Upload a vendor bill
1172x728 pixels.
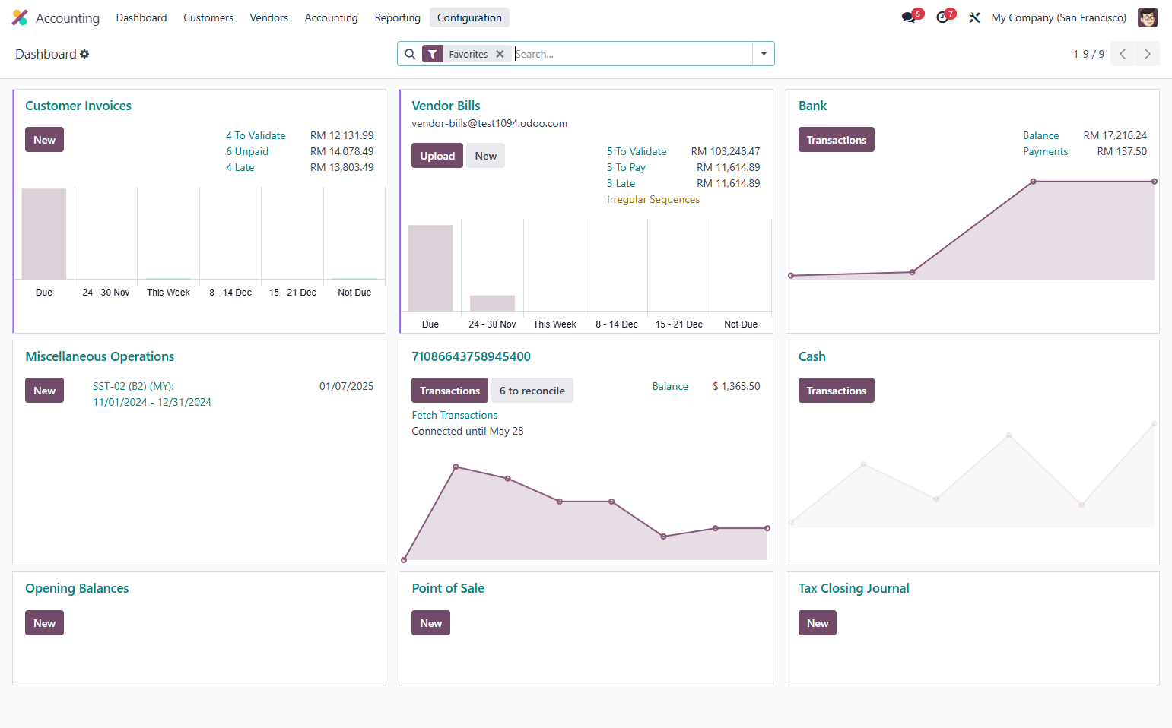(437, 156)
